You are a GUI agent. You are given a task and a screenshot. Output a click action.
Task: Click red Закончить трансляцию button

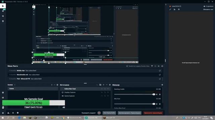pyautogui.click(x=153, y=113)
